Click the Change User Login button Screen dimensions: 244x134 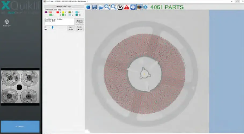[x=64, y=6]
